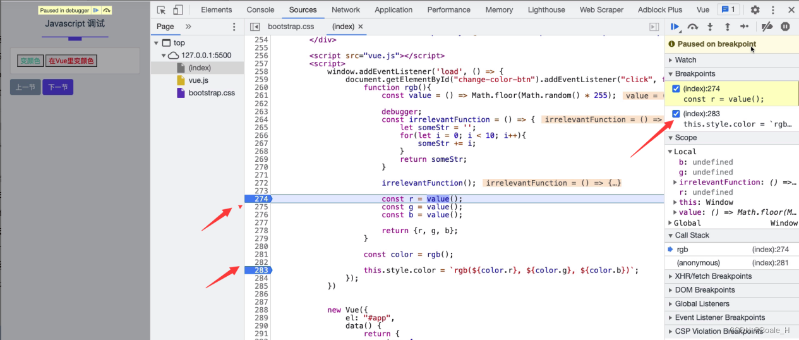Toggle breakpoint on line 274 gutter

260,198
